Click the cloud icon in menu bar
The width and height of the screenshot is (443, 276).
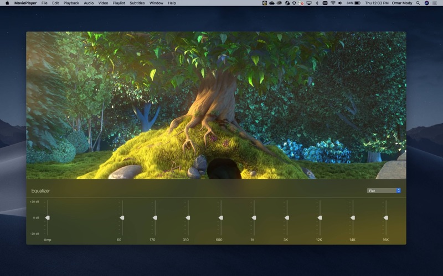272,3
